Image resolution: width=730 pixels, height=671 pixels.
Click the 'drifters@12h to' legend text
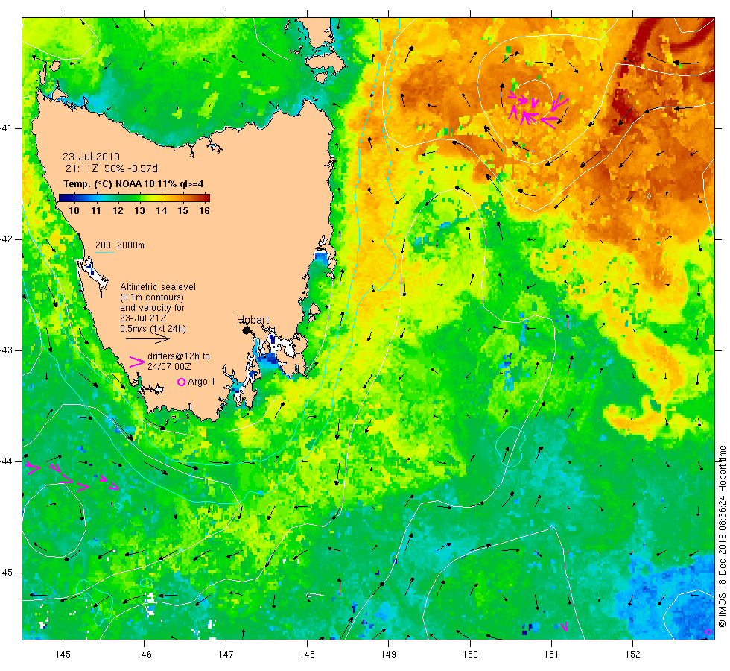[x=179, y=356]
